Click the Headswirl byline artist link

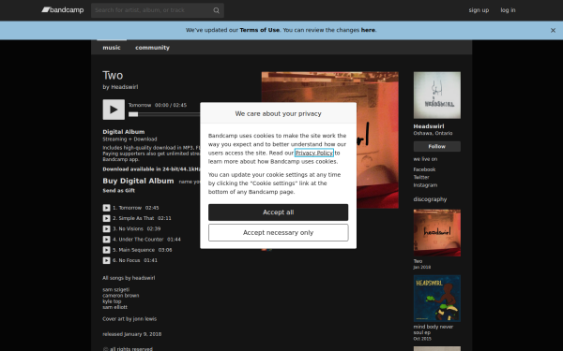point(124,87)
